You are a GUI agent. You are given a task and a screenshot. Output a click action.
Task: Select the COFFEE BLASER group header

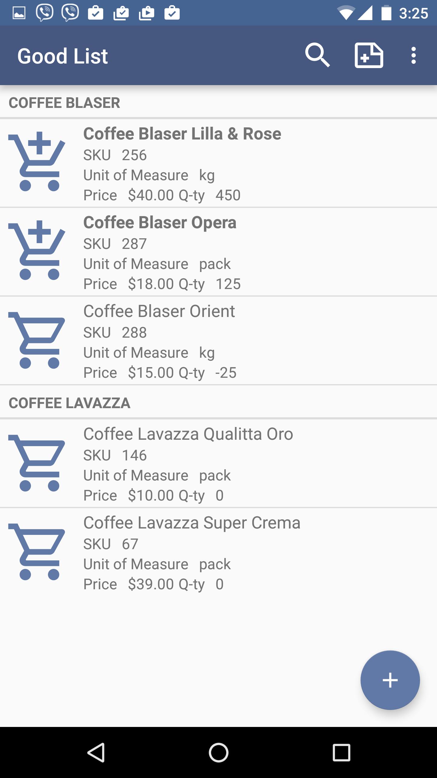(64, 103)
